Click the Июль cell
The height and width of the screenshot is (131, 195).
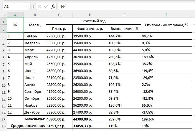tap(35, 78)
